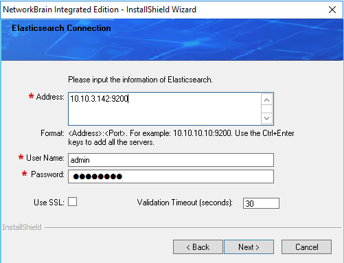Image resolution: width=344 pixels, height=263 pixels.
Task: Select the Password input field
Action: click(171, 176)
